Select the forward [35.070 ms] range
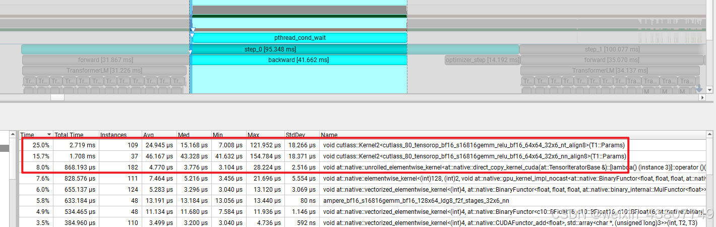This screenshot has width=716, height=227. click(612, 60)
